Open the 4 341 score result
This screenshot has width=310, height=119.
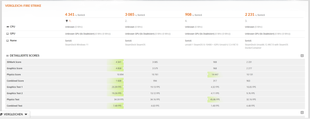point(69,14)
